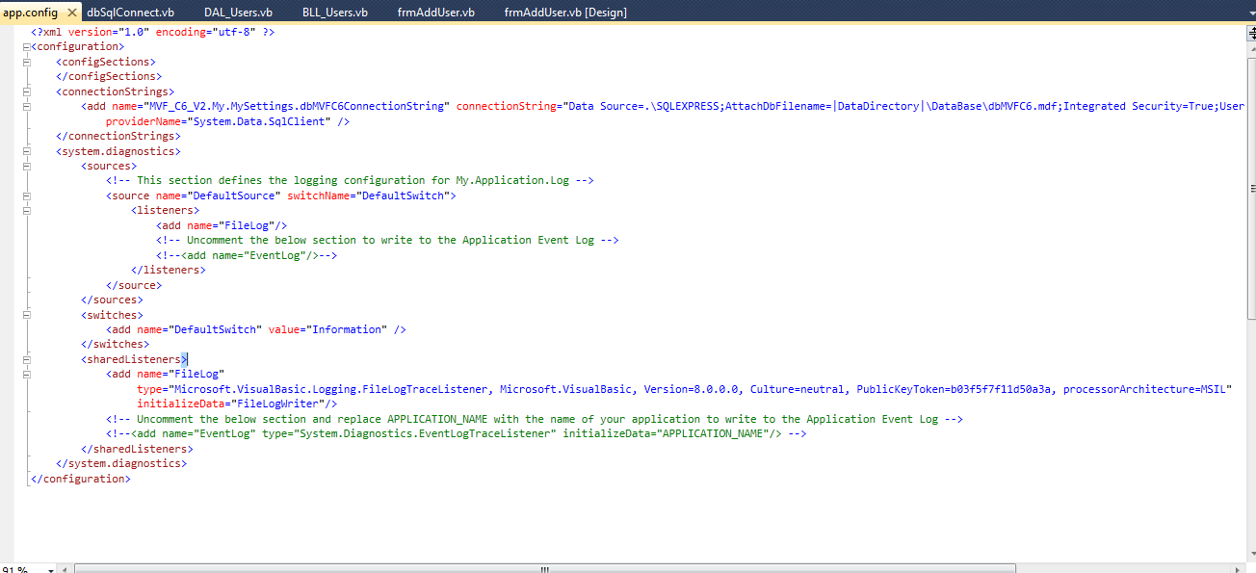
Task: Click the commented-out EventLog listener line
Action: coord(247,255)
